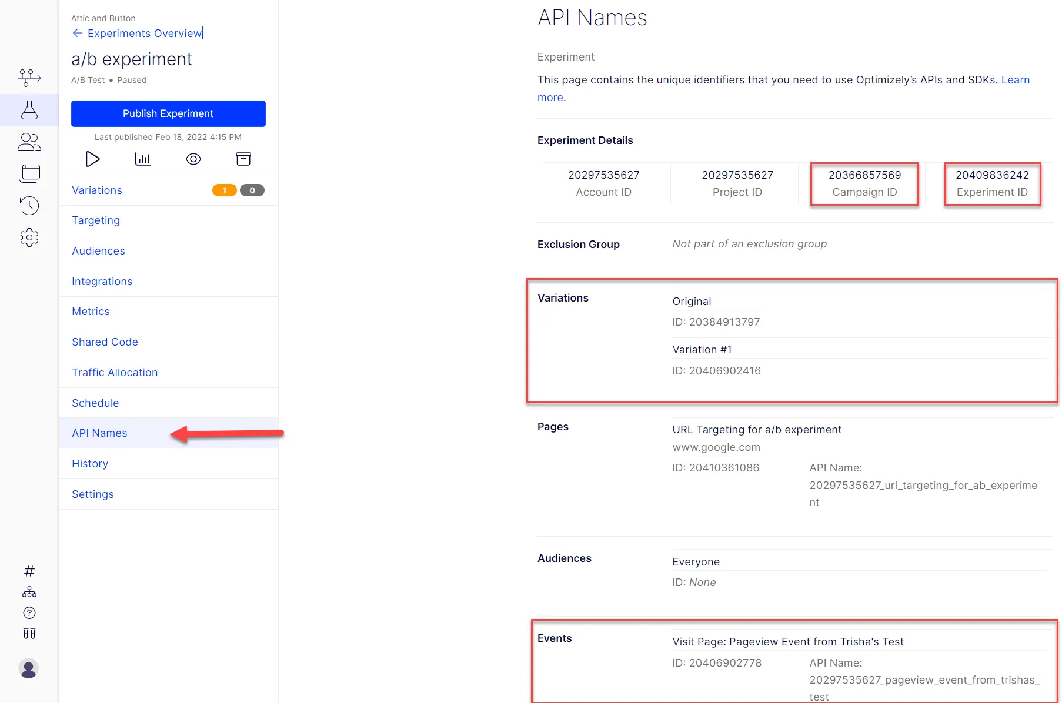1062x703 pixels.
Task: Select the Project ID value 20297535627
Action: (737, 175)
